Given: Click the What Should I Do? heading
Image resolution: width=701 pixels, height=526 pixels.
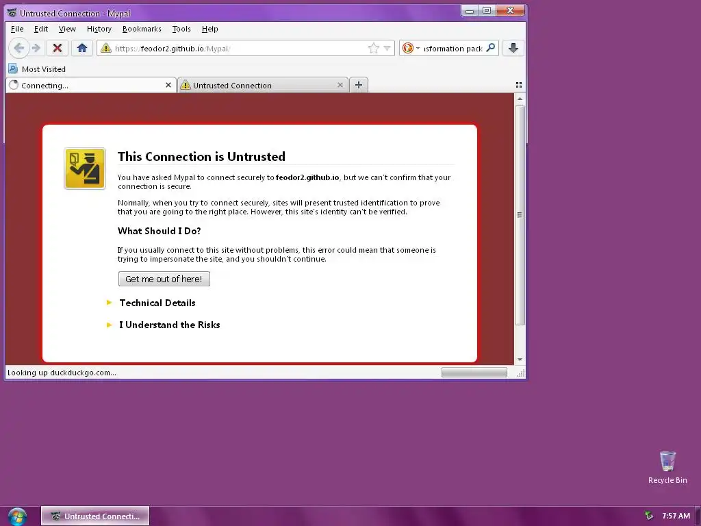Looking at the screenshot, I should (159, 231).
